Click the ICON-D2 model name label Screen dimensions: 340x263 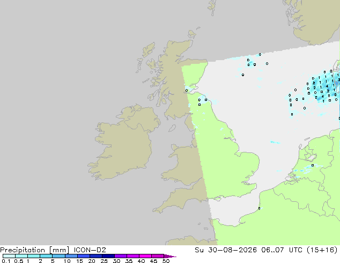tap(90, 250)
